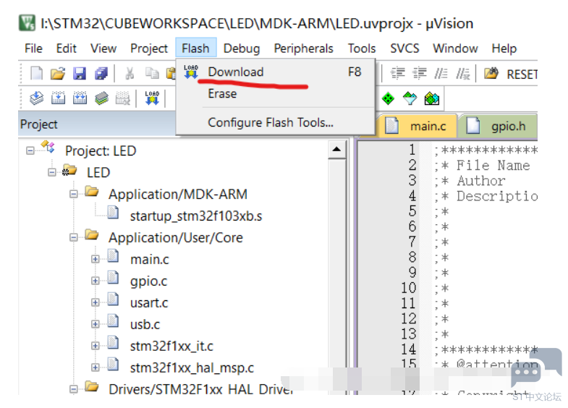Click the Find in Files icon beside RESET
Viewport: 568px width, 408px height.
point(491,74)
